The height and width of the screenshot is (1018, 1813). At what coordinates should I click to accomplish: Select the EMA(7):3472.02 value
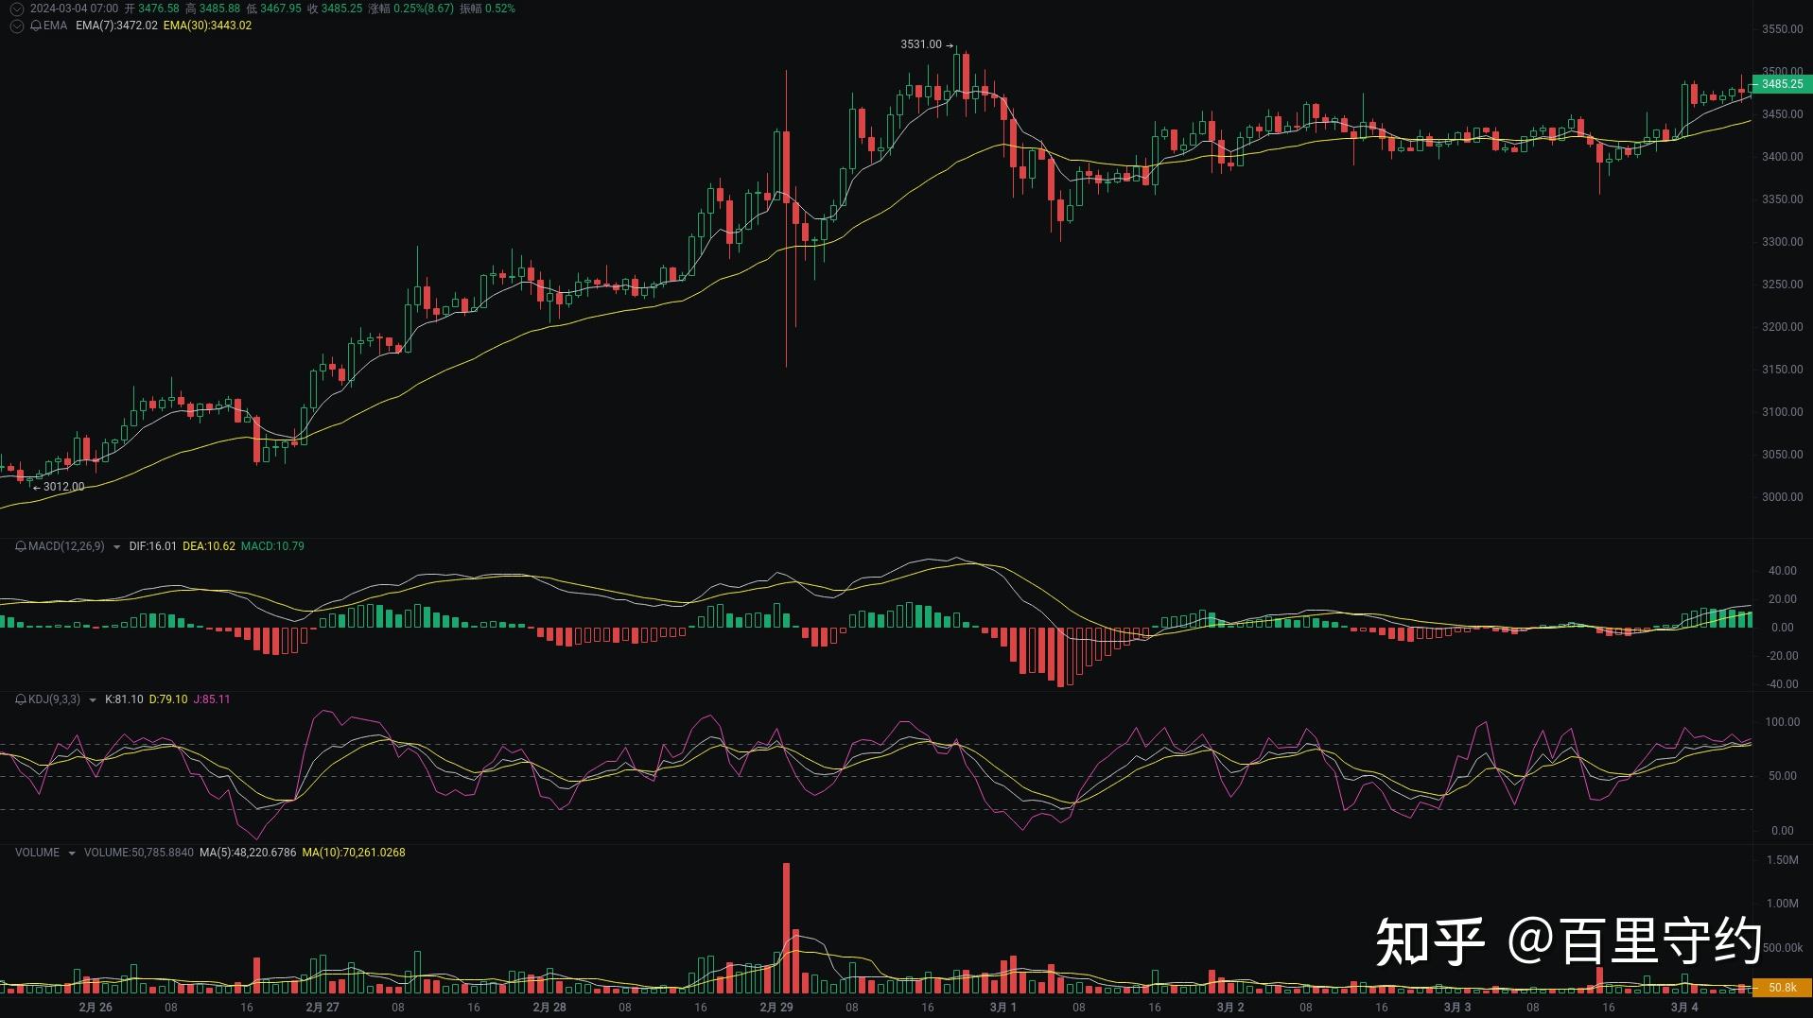click(116, 26)
